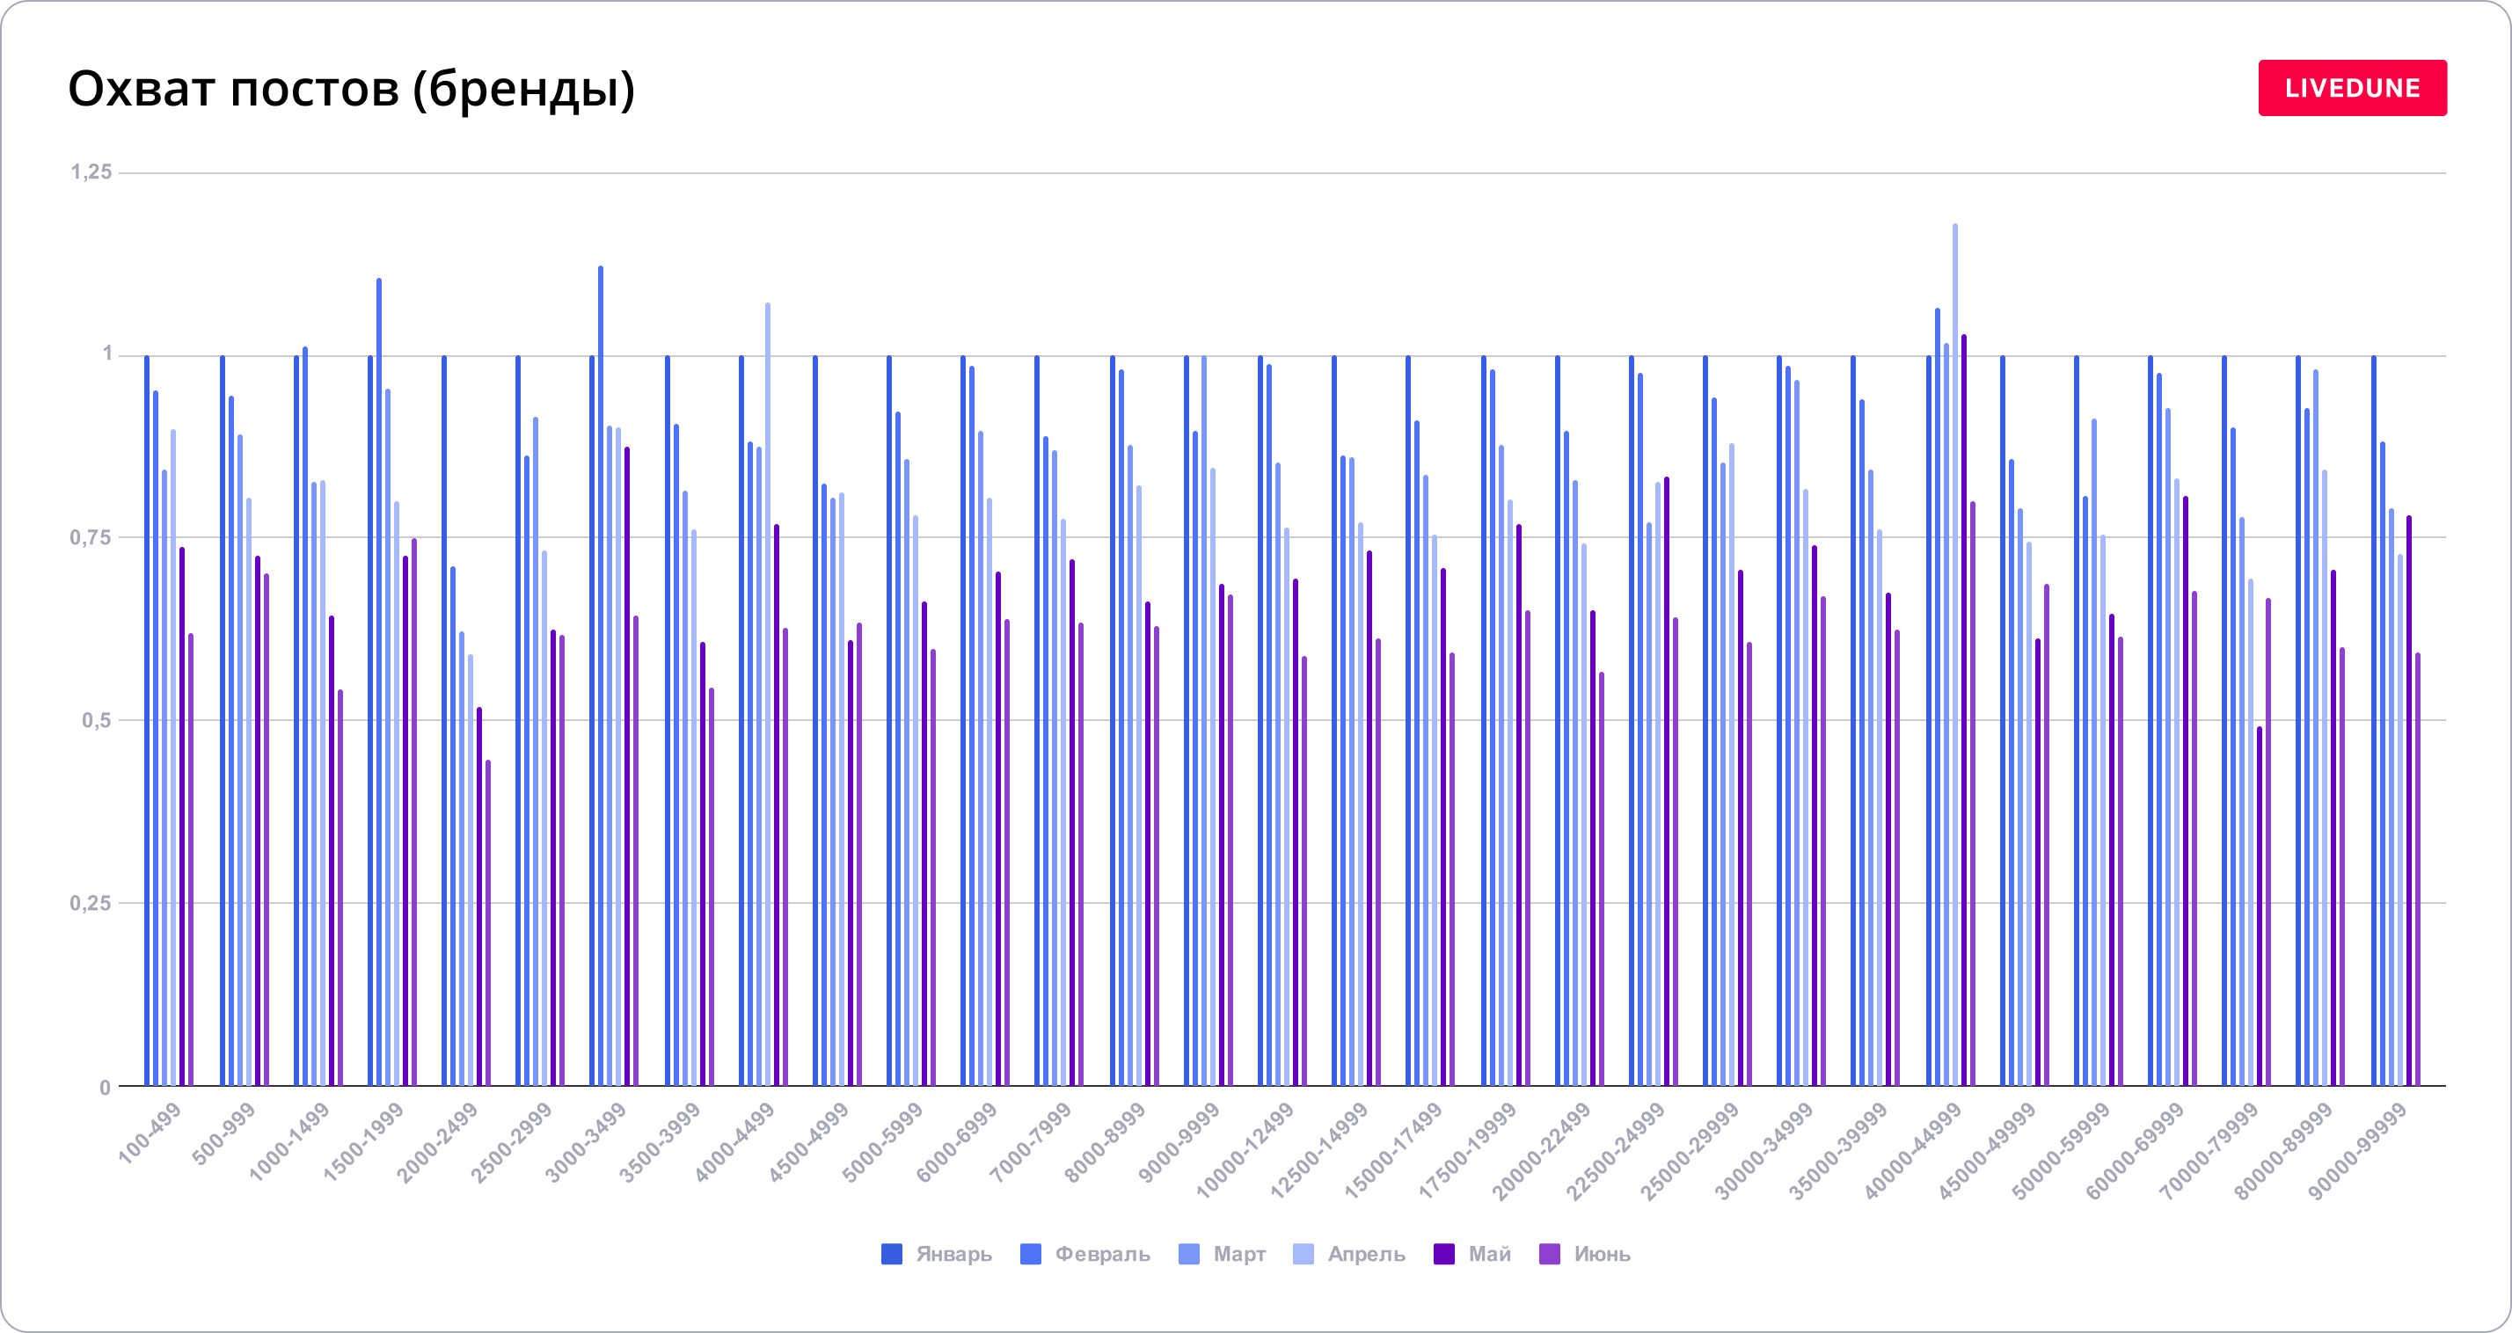
Task: Select the Апрель legend label
Action: [x=1366, y=1254]
